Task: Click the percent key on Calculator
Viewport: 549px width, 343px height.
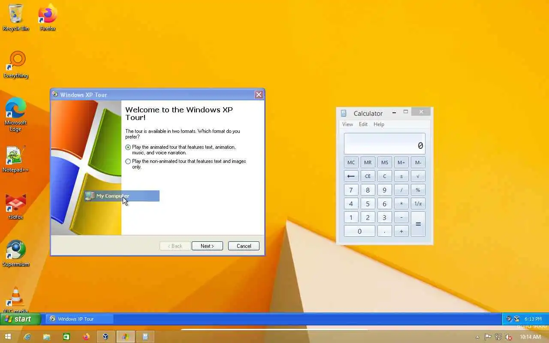Action: pyautogui.click(x=418, y=190)
